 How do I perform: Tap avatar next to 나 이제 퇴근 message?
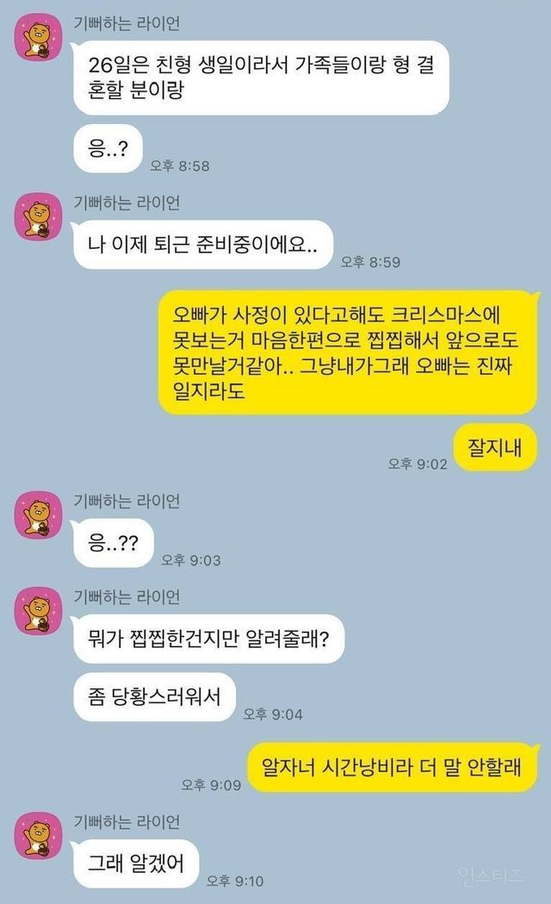click(38, 216)
